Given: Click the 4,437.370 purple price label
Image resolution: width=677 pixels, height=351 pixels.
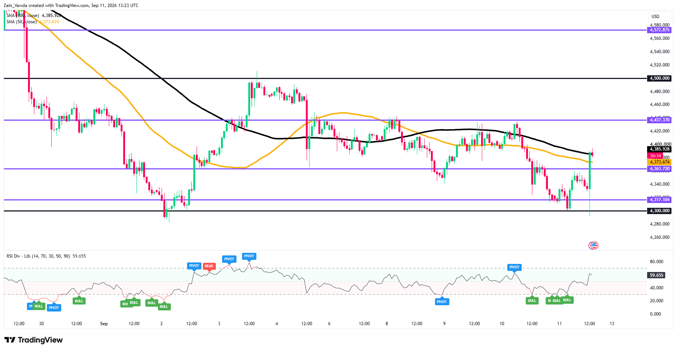Looking at the screenshot, I should coord(659,120).
